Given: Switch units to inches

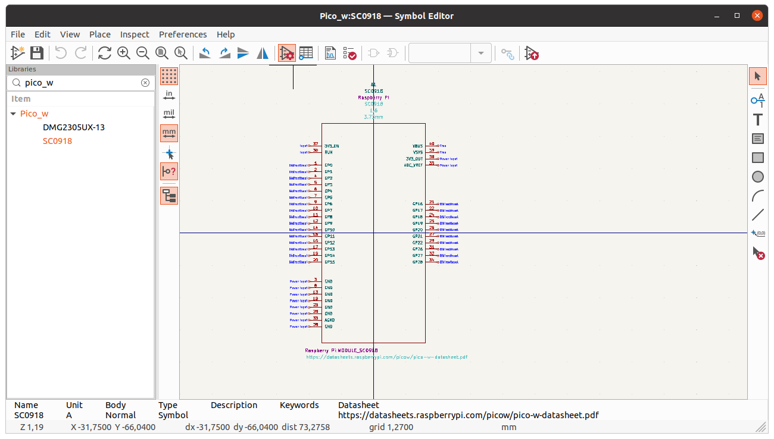Looking at the screenshot, I should 169,95.
